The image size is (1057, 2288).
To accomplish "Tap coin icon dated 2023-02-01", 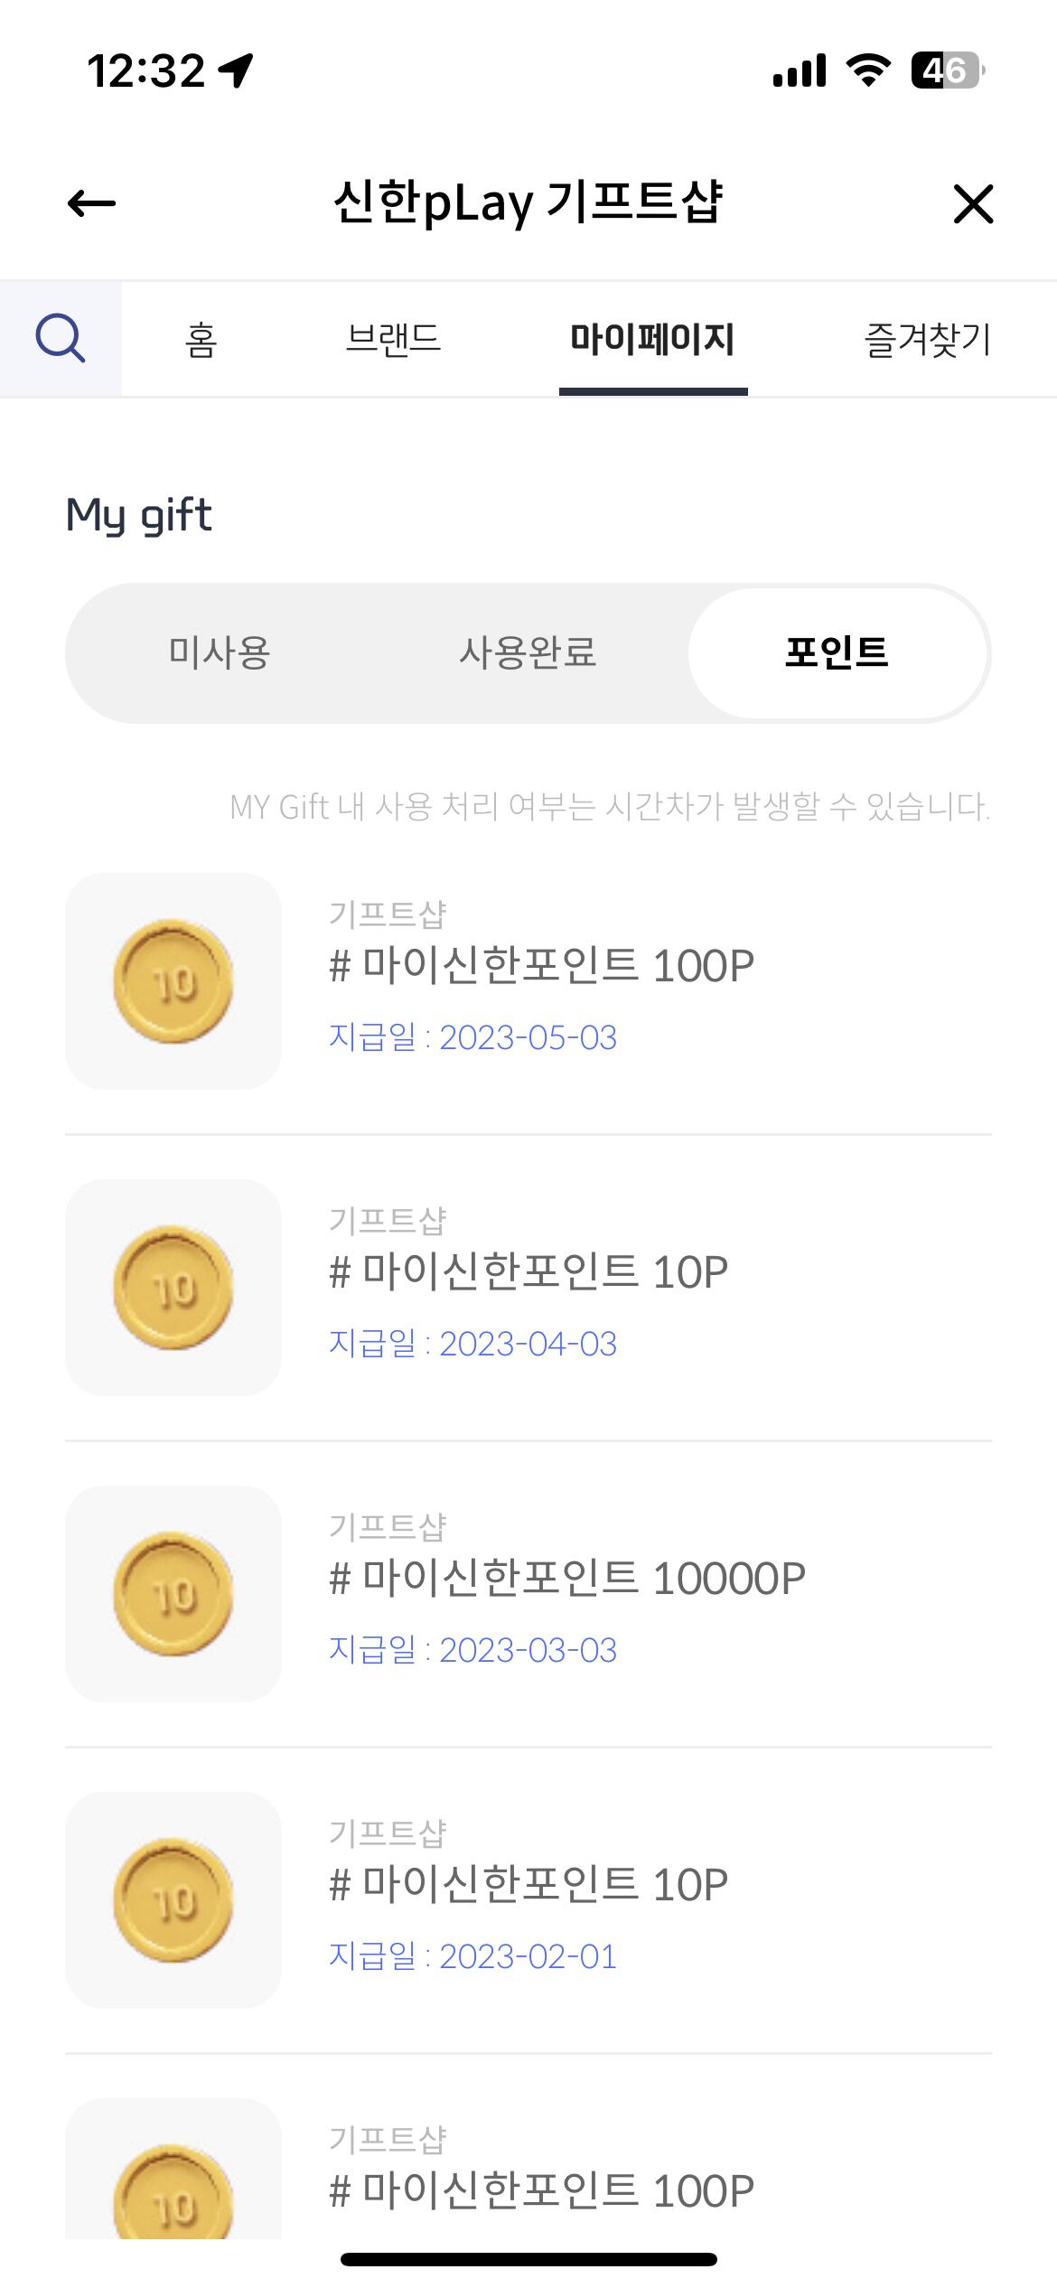I will tap(173, 1900).
